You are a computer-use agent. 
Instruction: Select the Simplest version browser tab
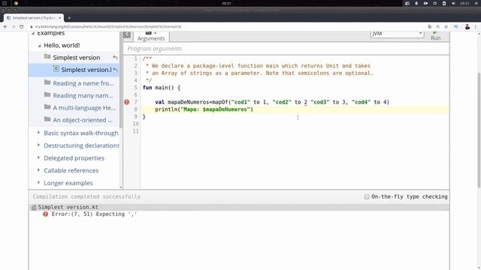click(x=34, y=18)
